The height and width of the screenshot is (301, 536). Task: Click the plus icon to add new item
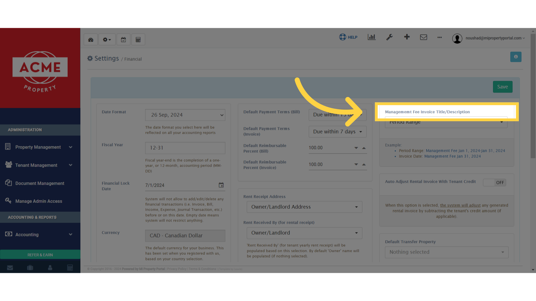click(x=407, y=37)
